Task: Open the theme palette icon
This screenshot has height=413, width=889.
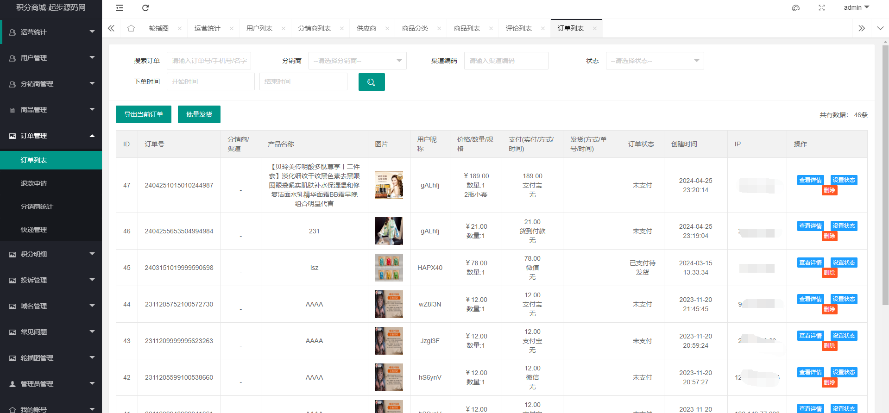Action: [795, 8]
